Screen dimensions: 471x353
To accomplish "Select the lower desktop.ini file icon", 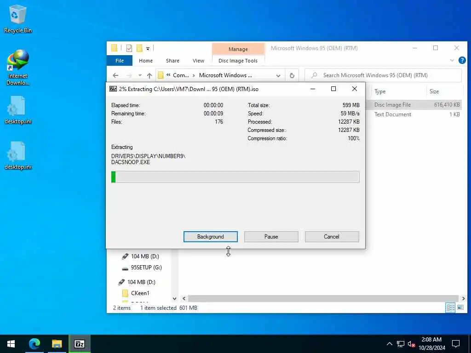I will (18, 155).
